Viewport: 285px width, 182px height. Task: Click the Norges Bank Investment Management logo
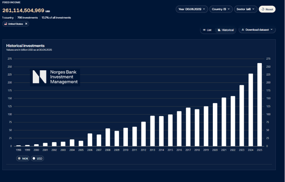[55, 77]
